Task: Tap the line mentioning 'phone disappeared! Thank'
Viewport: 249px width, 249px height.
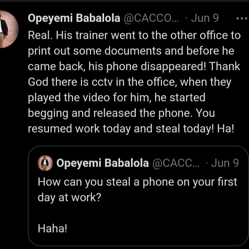Action: 134,67
